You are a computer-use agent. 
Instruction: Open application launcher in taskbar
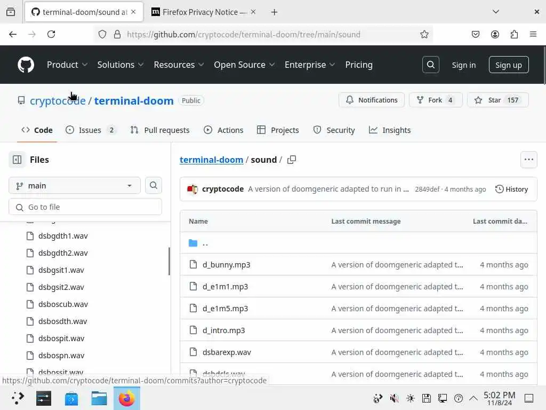(x=18, y=398)
